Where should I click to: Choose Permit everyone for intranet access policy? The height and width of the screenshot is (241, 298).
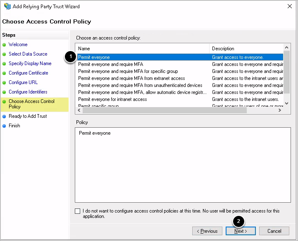(x=112, y=99)
